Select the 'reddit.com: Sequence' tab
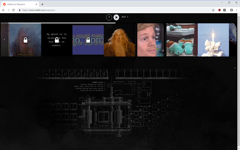The width and height of the screenshot is (240, 150). point(20,4)
